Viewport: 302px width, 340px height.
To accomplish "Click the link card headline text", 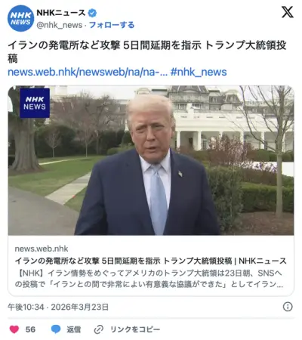I will tap(150, 261).
